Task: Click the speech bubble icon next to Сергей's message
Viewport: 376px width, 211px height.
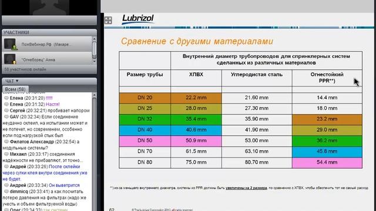Action: [6, 111]
